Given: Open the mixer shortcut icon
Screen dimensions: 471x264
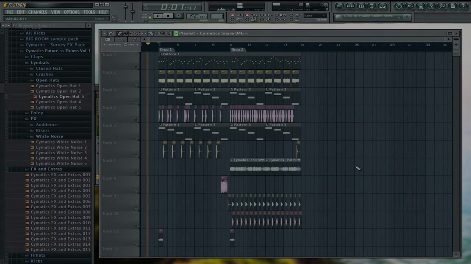Looking at the screenshot, I should (382, 7).
